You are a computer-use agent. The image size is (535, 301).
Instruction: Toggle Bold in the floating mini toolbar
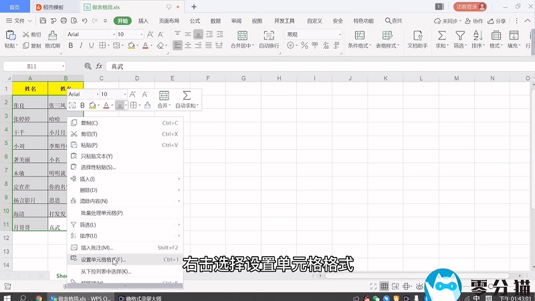[82, 106]
